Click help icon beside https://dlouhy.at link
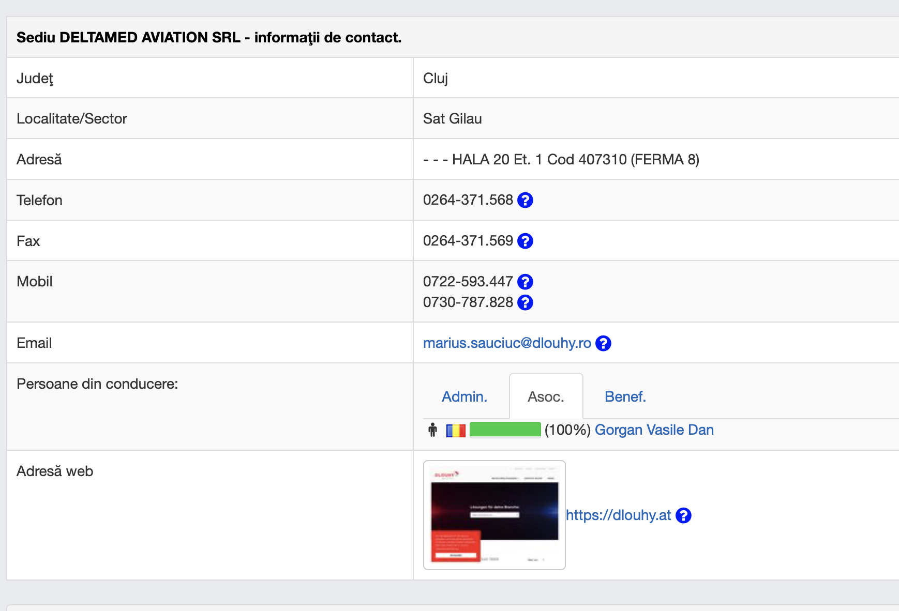The height and width of the screenshot is (611, 899). tap(683, 515)
